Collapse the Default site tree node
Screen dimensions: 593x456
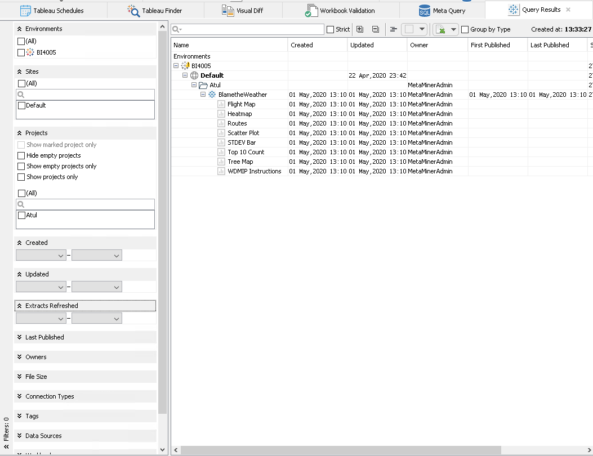click(x=185, y=75)
